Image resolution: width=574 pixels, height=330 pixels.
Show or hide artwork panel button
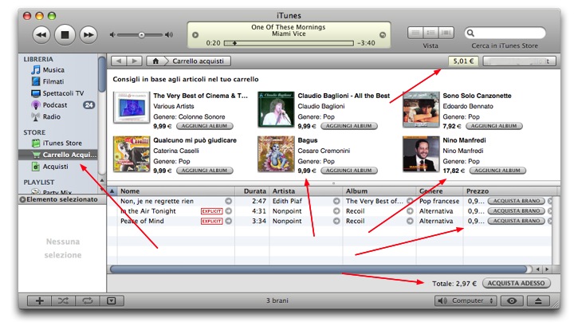coord(112,301)
